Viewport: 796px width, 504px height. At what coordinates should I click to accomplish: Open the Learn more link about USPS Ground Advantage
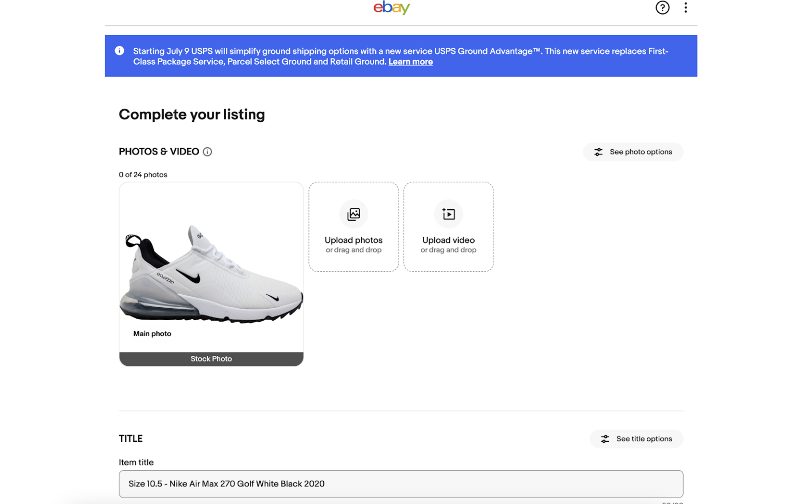tap(410, 61)
